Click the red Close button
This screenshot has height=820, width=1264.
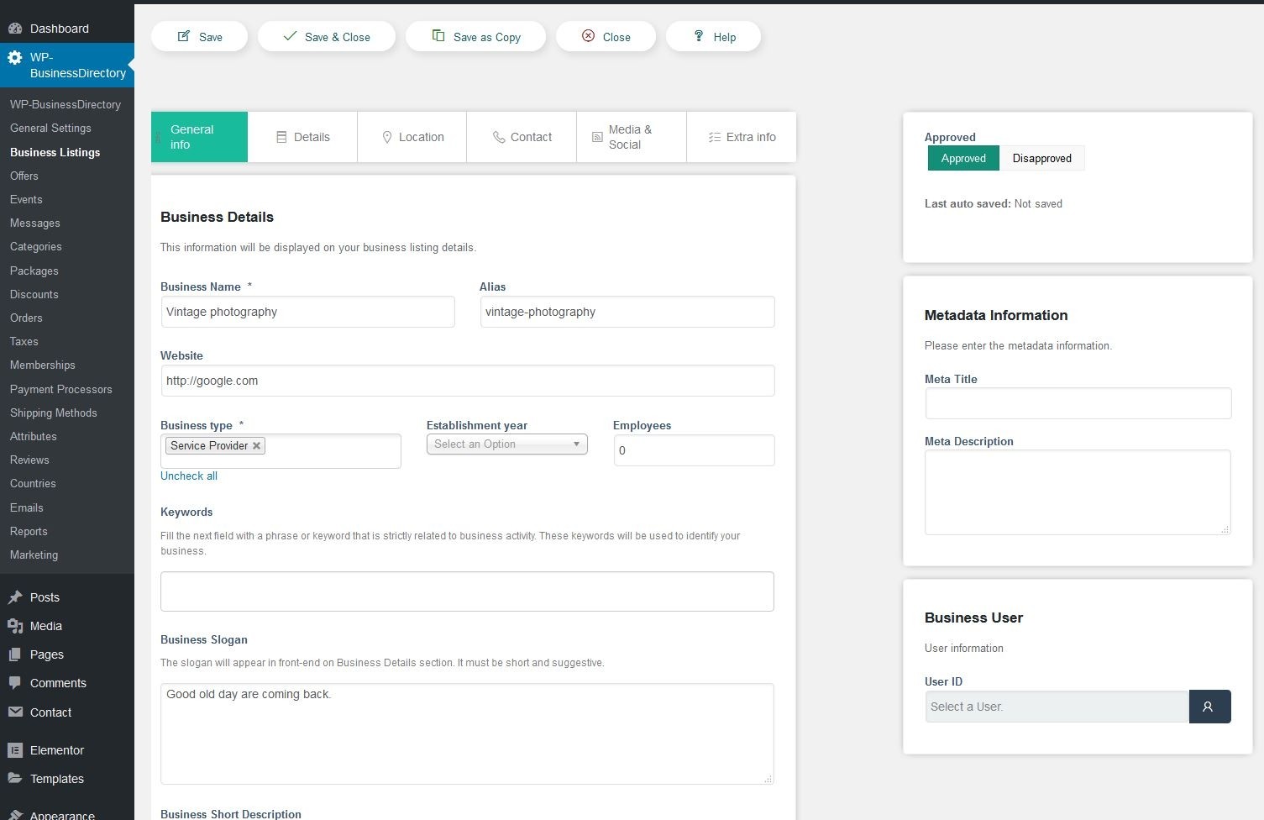coord(606,37)
